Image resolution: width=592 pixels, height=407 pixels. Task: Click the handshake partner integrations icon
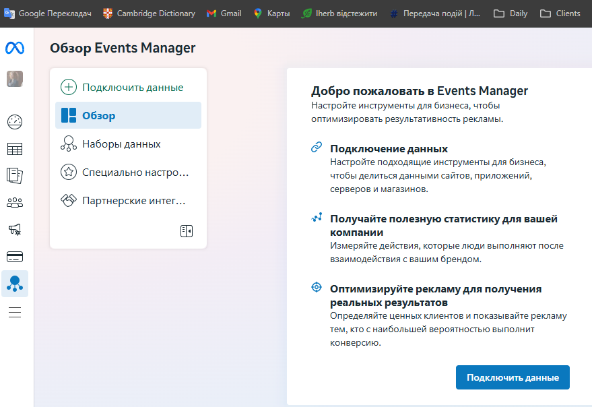68,200
